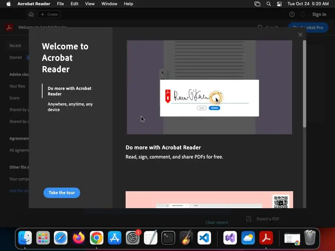Click the Create button
The height and width of the screenshot is (251, 335).
coord(49,14)
